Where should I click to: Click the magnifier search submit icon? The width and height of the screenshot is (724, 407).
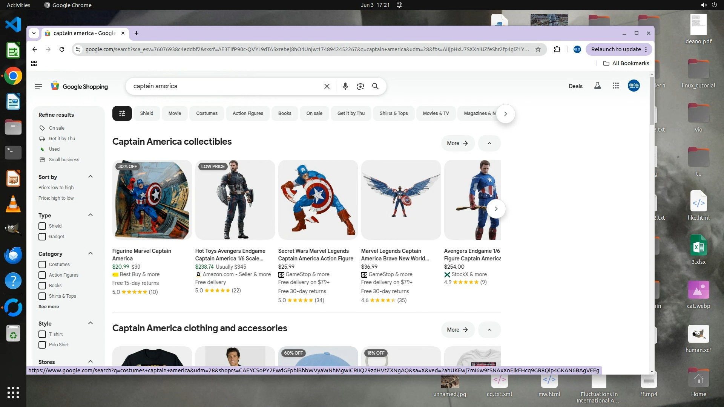375,86
